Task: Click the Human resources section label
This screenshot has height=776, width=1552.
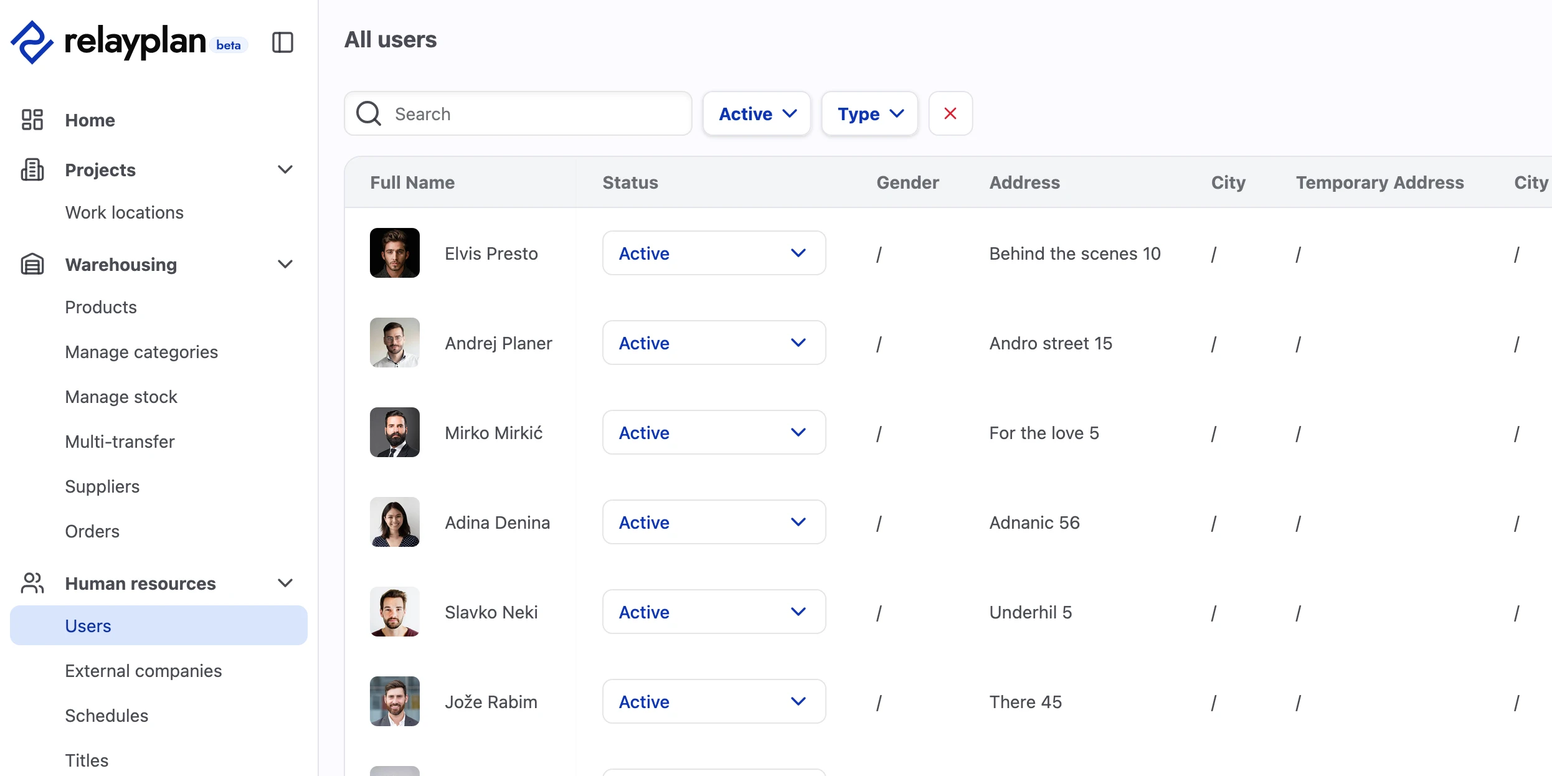Action: tap(140, 583)
